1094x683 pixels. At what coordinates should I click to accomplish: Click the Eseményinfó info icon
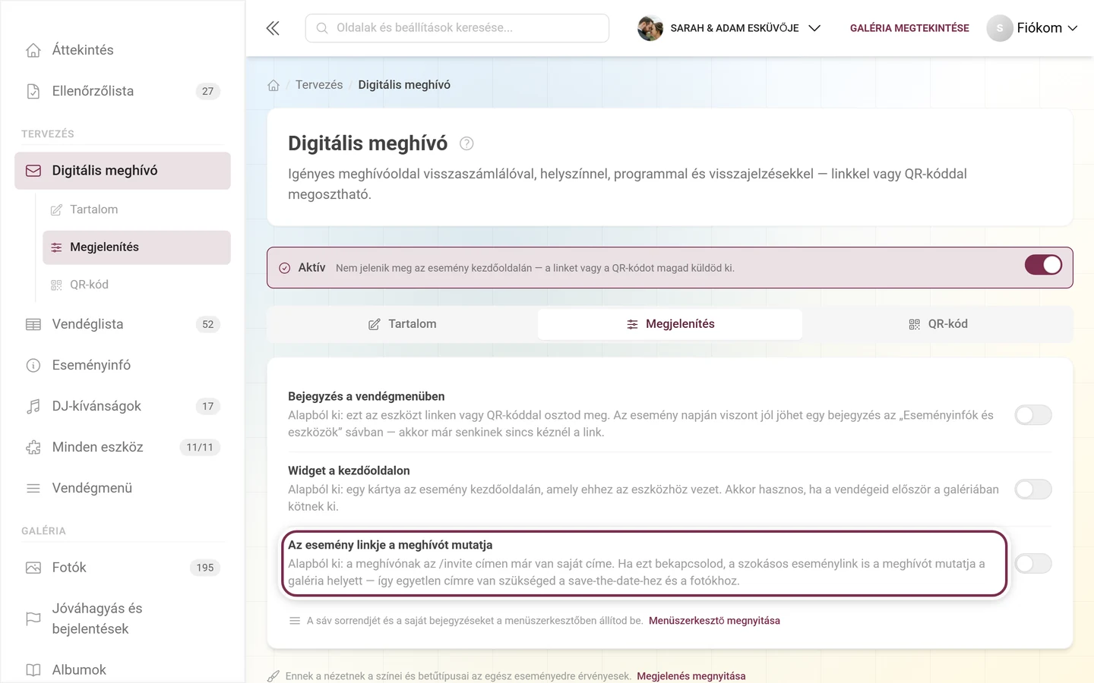pyautogui.click(x=33, y=365)
